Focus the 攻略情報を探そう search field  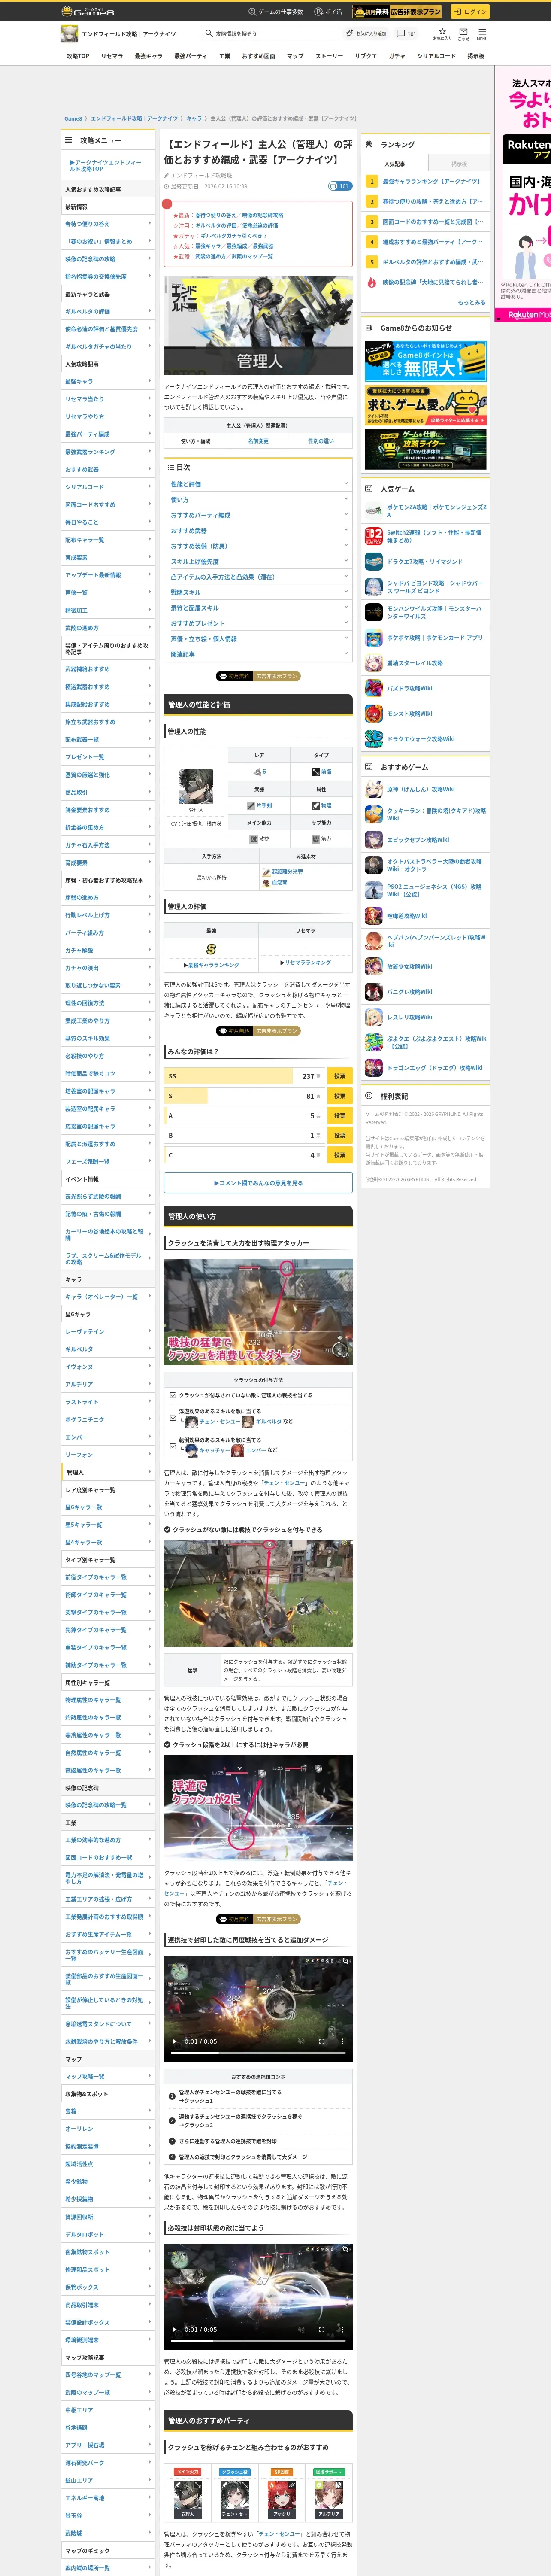coord(270,33)
